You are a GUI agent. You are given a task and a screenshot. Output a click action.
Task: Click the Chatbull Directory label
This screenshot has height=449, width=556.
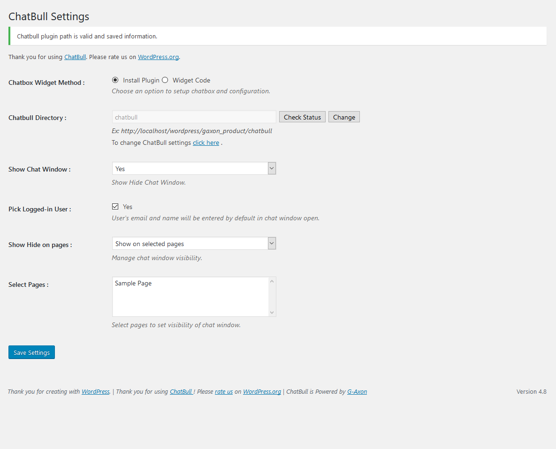tap(37, 118)
